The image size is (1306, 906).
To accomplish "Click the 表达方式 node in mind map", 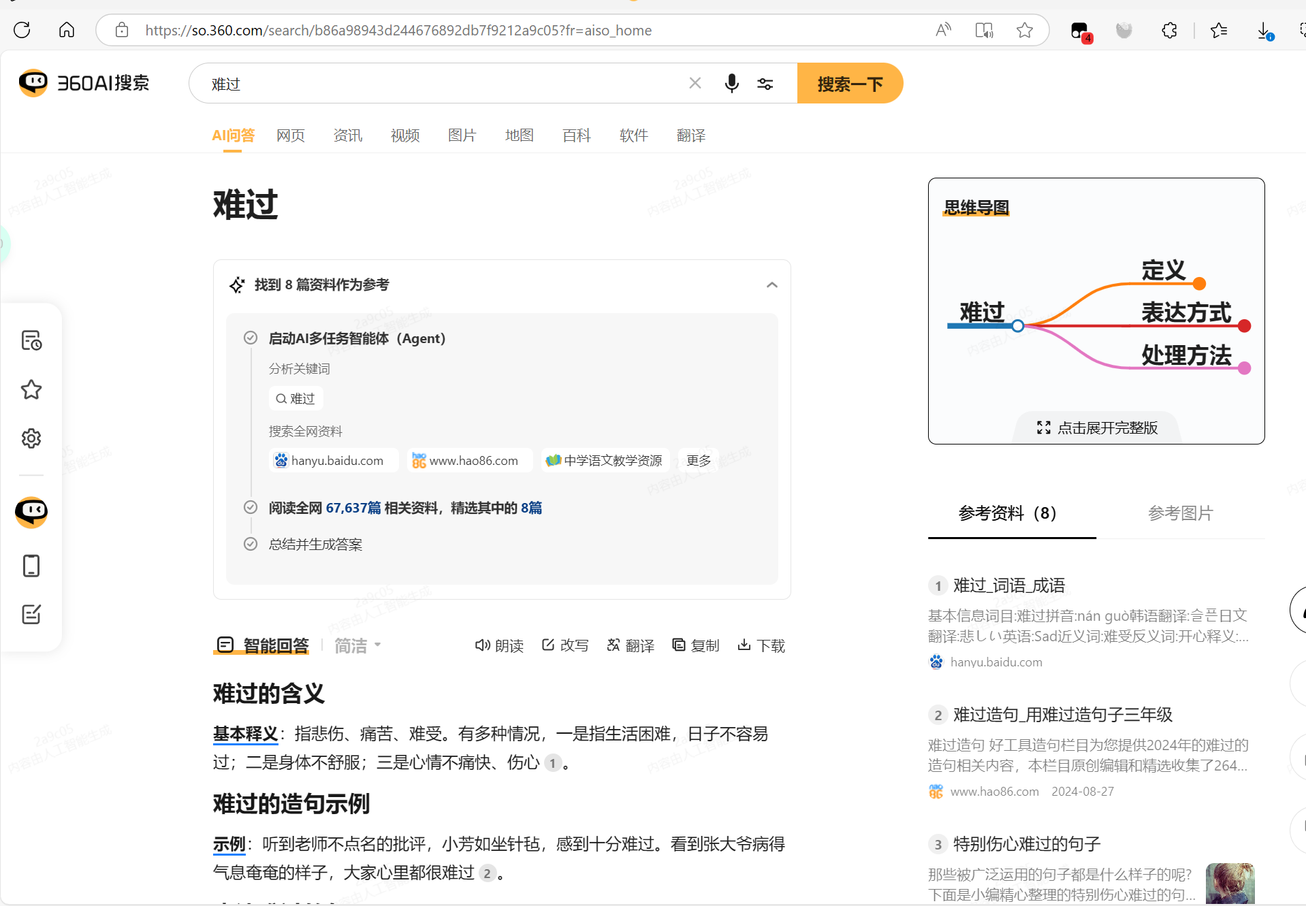I will (1186, 313).
